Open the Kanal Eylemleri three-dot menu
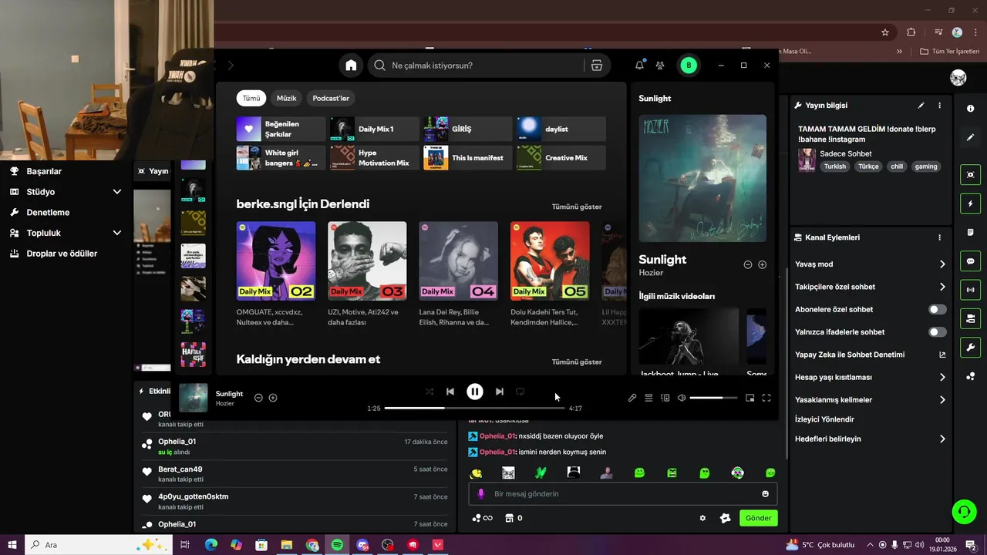This screenshot has height=555, width=987. (939, 237)
